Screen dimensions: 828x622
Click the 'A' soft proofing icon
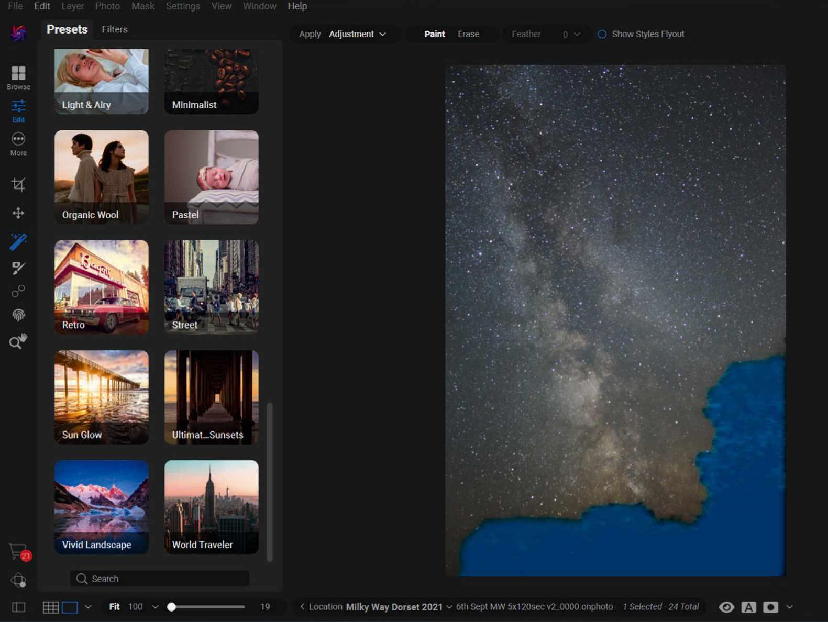point(748,607)
